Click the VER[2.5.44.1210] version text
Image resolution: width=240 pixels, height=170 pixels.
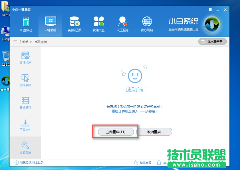pyautogui.click(x=32, y=163)
